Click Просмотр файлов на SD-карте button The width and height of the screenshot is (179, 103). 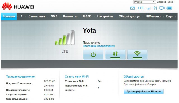click(143, 92)
